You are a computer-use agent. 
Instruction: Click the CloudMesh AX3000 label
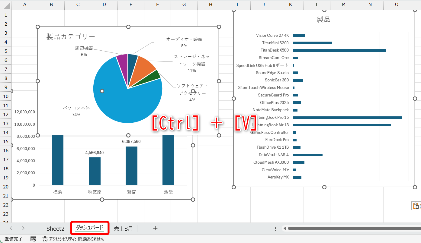[x=271, y=162]
